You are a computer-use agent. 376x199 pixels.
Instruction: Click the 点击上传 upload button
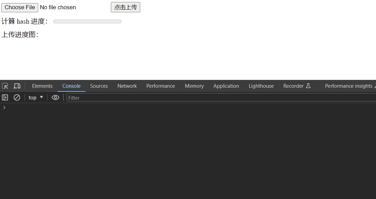click(x=126, y=7)
